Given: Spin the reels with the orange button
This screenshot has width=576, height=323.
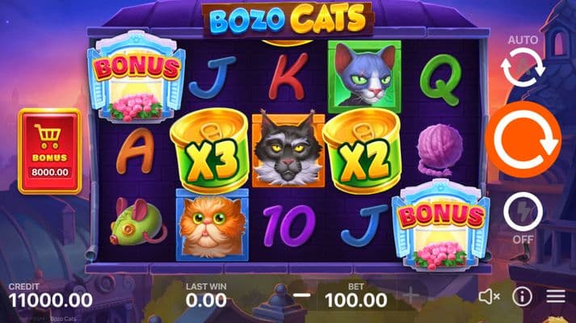Looking at the screenshot, I should [523, 140].
